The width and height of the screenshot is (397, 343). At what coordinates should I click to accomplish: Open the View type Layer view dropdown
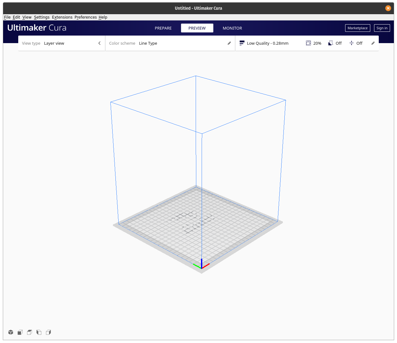62,43
